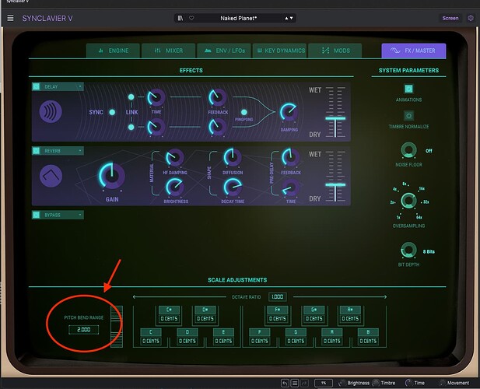The image size is (480, 389).
Task: Switch to the Mods tab
Action: (335, 51)
